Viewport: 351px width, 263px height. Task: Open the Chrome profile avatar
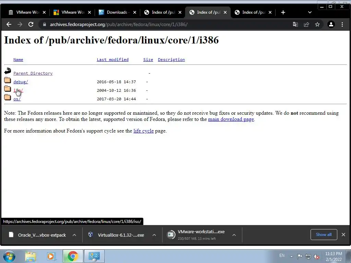point(331,24)
